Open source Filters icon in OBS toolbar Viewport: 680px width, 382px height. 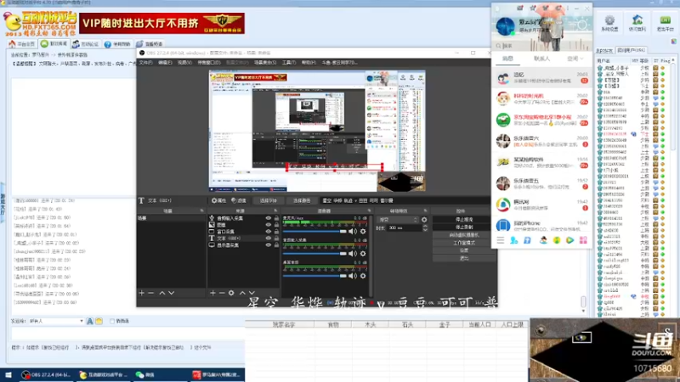coord(233,200)
